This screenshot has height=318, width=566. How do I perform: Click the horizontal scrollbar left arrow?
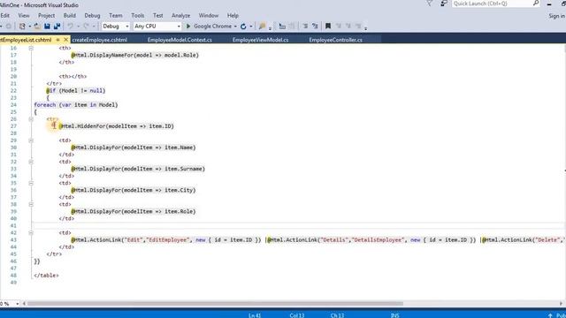[24, 304]
